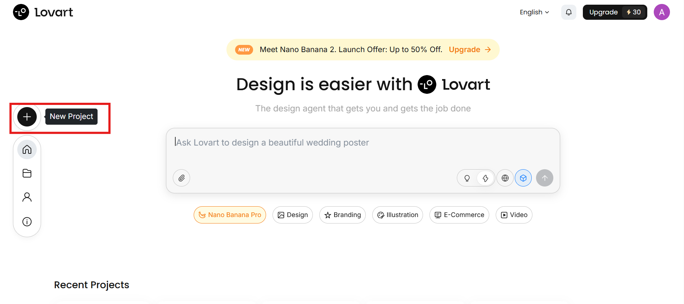Click the black Upgrade button
This screenshot has width=684, height=304.
point(615,12)
